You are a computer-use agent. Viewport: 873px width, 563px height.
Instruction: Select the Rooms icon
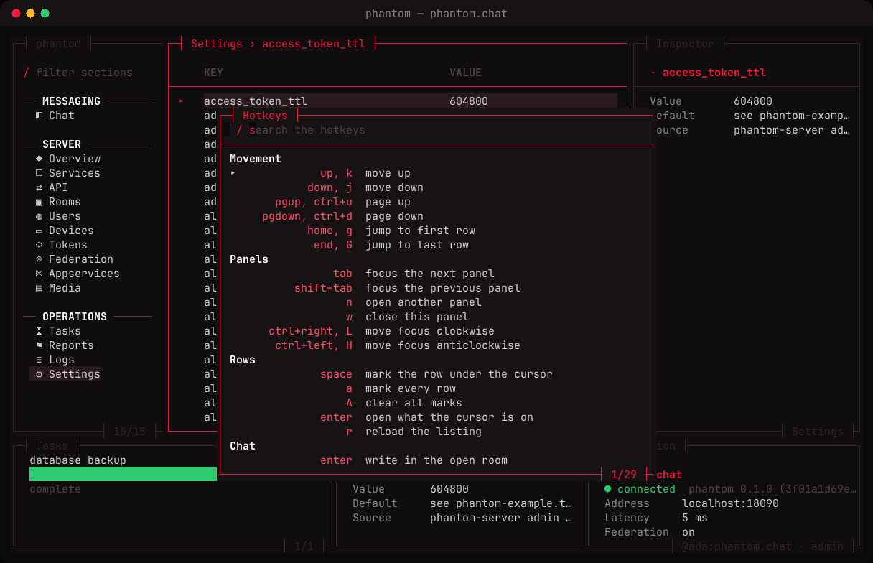pos(39,202)
